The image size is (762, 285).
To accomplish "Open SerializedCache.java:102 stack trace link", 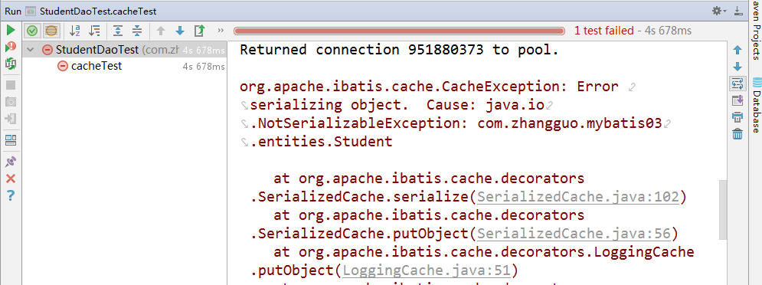I will 577,197.
